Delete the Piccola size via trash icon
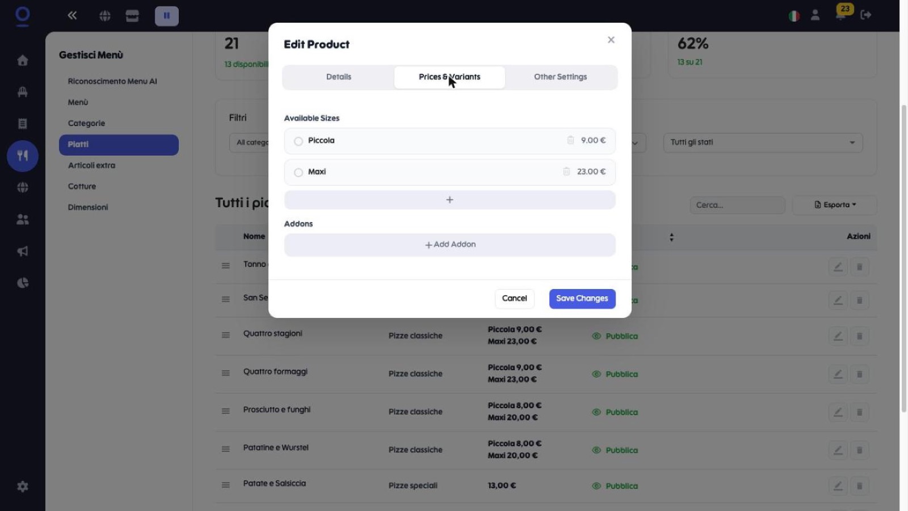The image size is (908, 511). pyautogui.click(x=570, y=140)
